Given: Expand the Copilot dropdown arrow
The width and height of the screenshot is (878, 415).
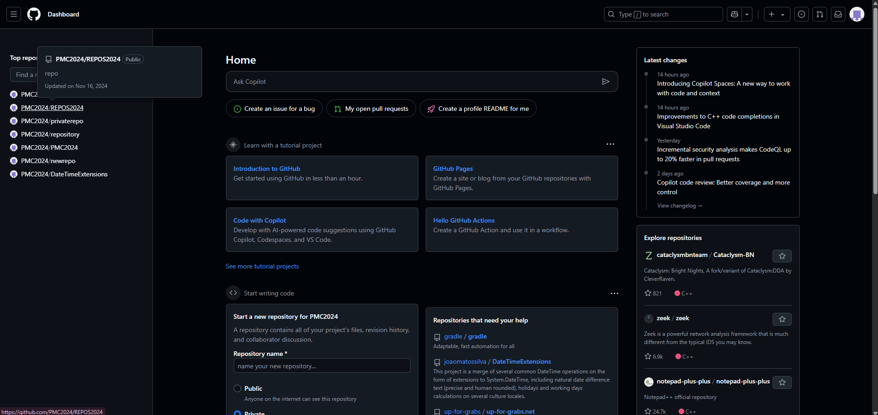Looking at the screenshot, I should pyautogui.click(x=747, y=14).
